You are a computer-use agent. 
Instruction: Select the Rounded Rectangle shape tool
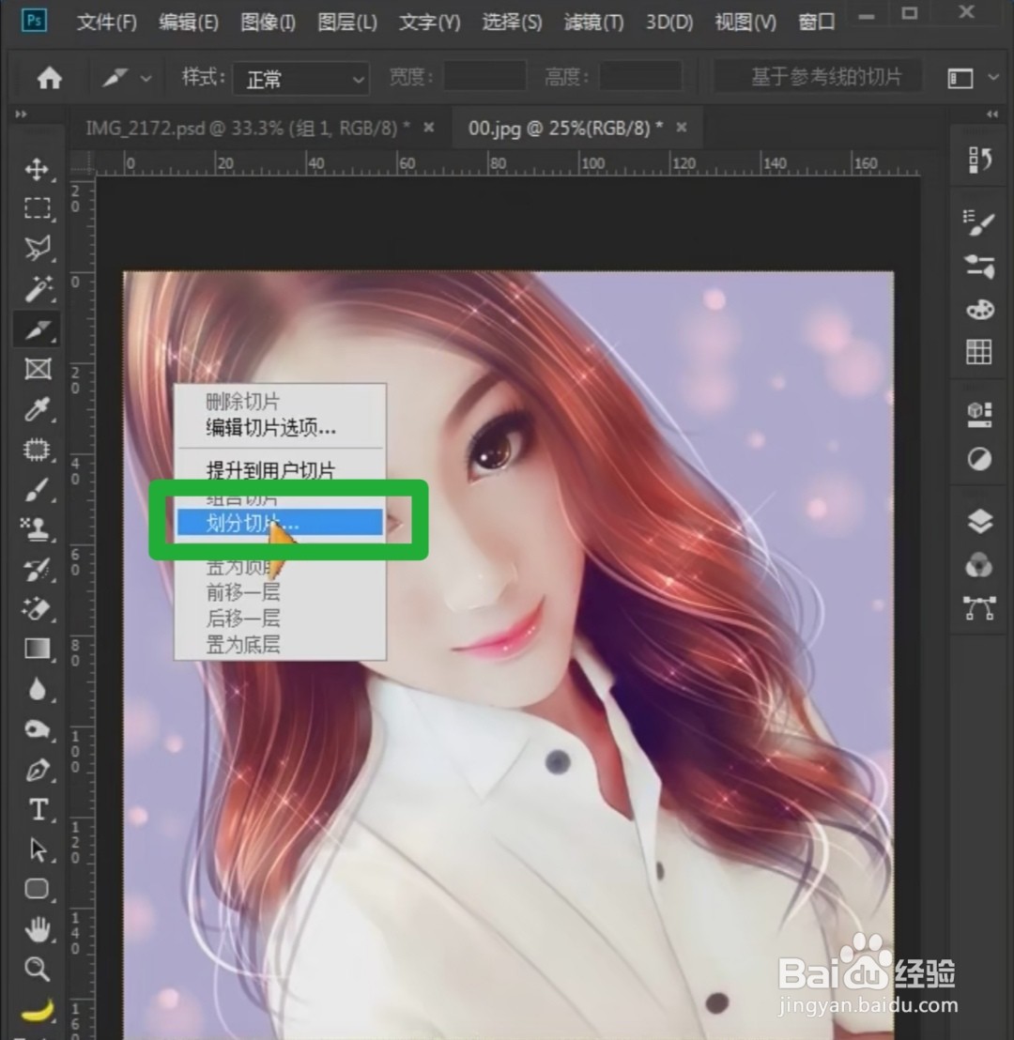(37, 889)
